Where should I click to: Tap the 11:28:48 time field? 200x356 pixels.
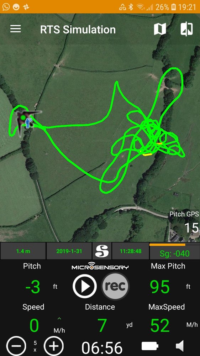(131, 251)
